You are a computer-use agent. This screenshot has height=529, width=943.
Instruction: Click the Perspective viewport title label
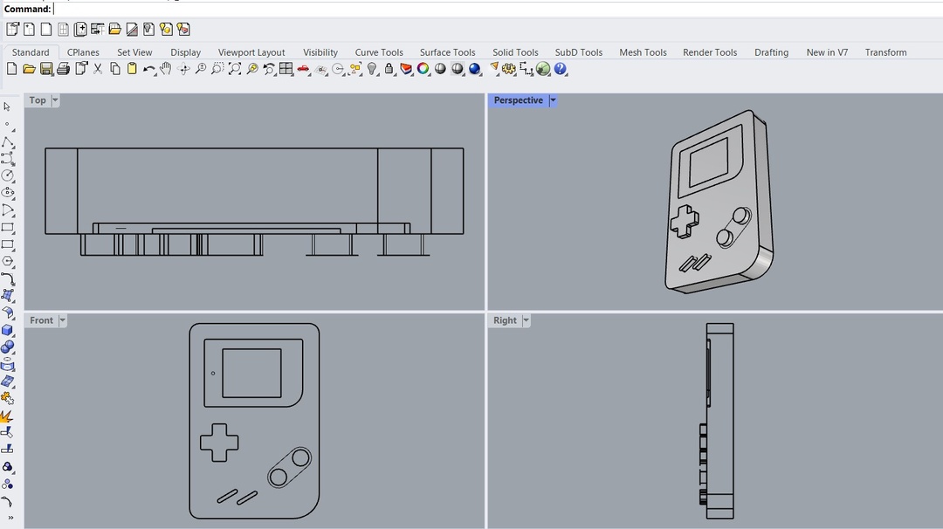tap(519, 100)
